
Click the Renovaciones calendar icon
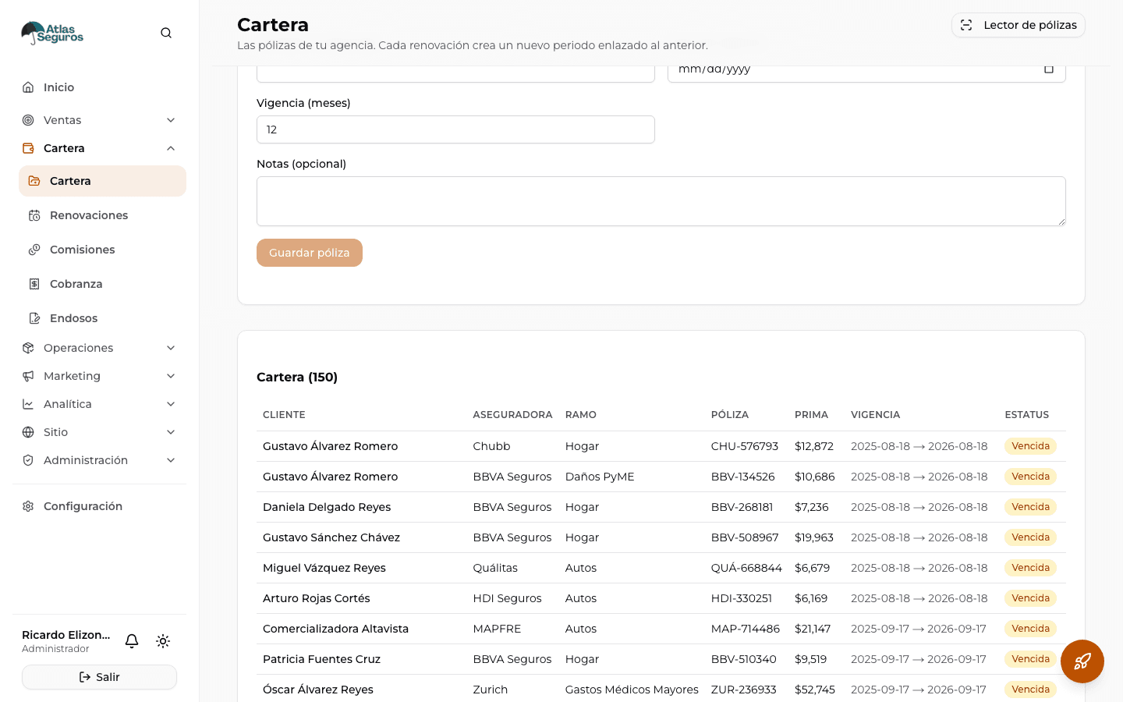[x=34, y=215]
